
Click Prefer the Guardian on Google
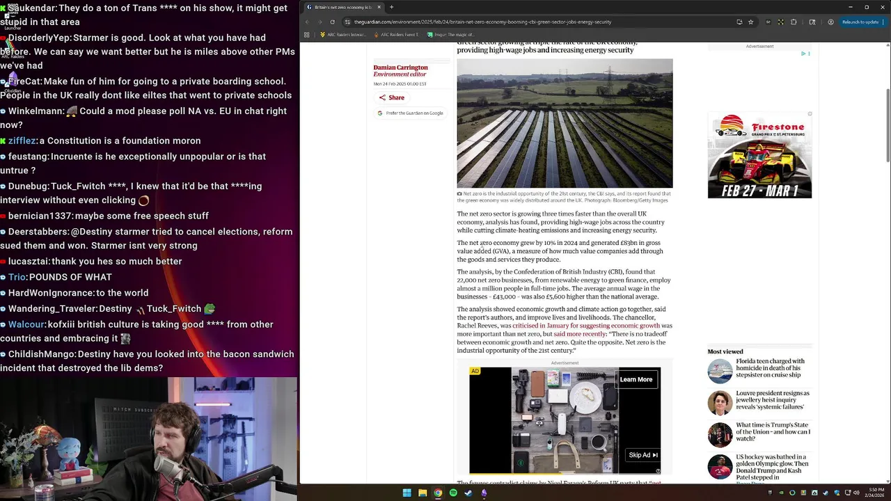coord(411,113)
